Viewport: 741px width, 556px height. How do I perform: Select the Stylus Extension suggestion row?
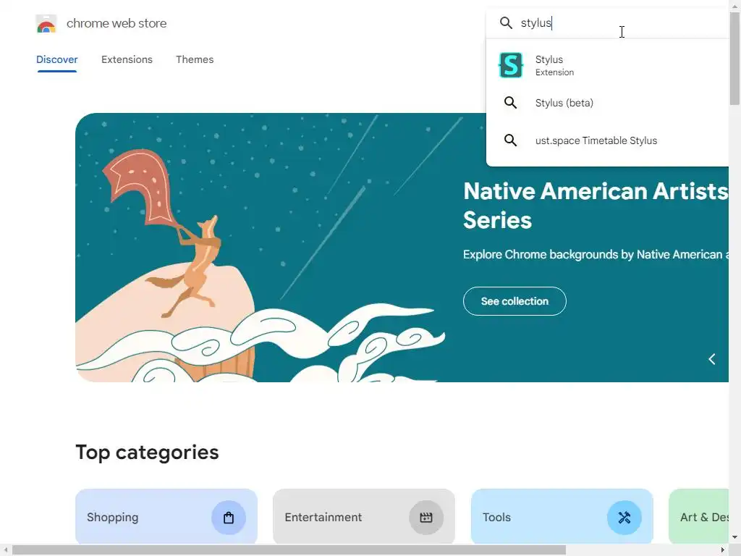(x=608, y=65)
